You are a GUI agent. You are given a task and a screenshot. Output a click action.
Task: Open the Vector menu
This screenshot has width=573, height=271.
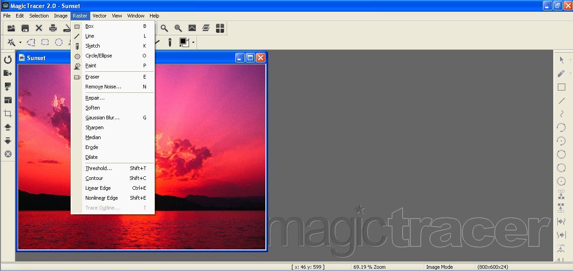[x=99, y=16]
